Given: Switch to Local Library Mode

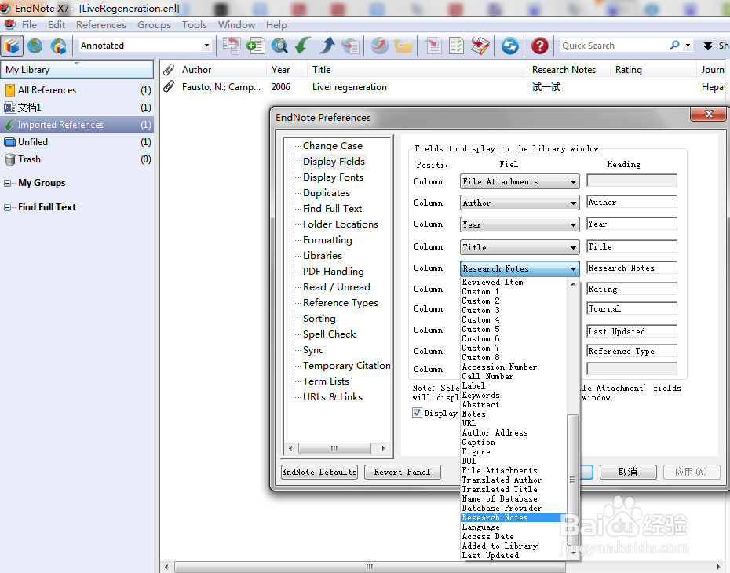Looking at the screenshot, I should pos(12,46).
